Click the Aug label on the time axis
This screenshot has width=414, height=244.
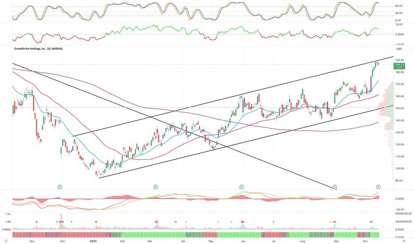(x=303, y=241)
